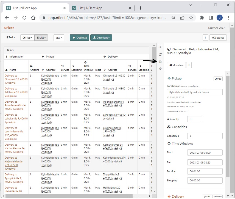235x199 pixels.
Task: Open task Delivery to Lahokantie 9
Action: (x=16, y=118)
